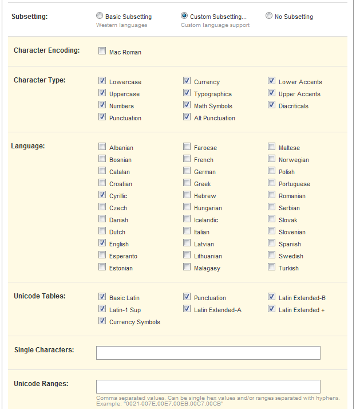Select Custom Subsetting radio button

(184, 17)
